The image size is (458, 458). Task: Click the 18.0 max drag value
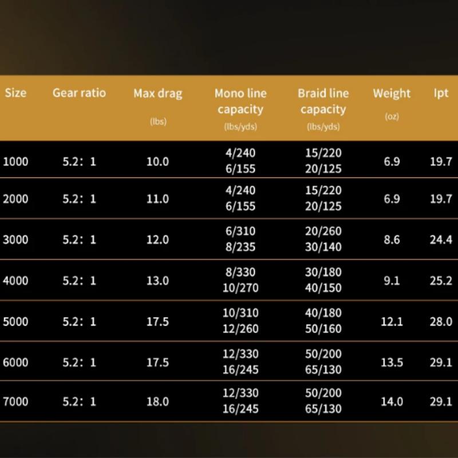click(x=157, y=401)
